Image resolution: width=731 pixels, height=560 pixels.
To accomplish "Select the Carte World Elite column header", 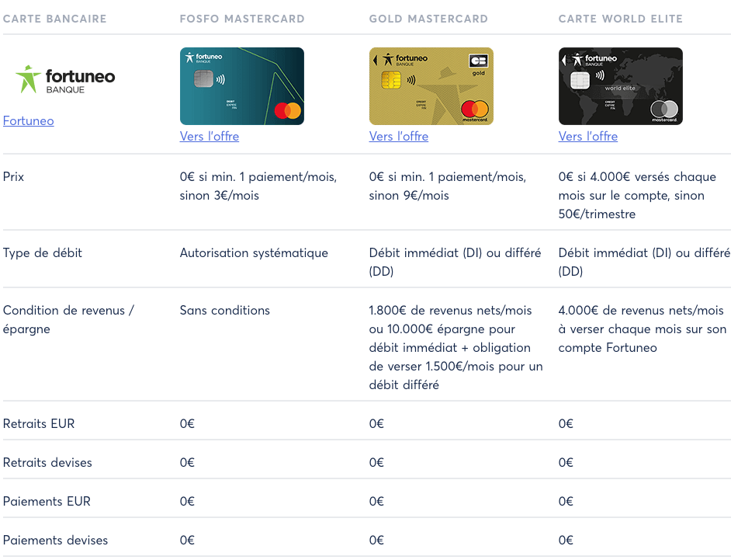I will (621, 19).
